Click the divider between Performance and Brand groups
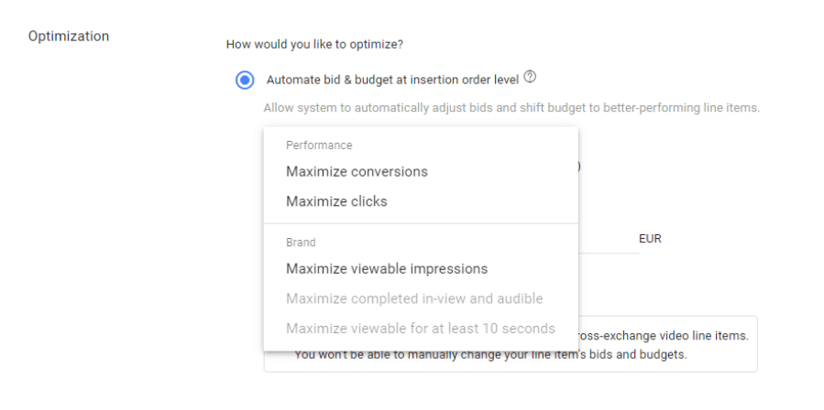The height and width of the screenshot is (410, 824). [421, 223]
